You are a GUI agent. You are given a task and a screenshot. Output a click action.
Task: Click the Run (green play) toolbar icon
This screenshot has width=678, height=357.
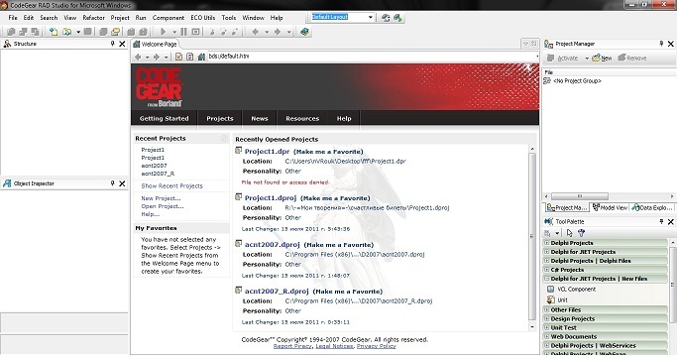point(163,32)
